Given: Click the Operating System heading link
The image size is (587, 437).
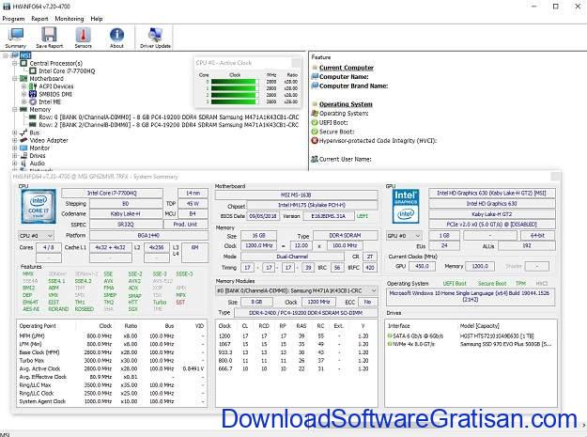Looking at the screenshot, I should pyautogui.click(x=346, y=104).
